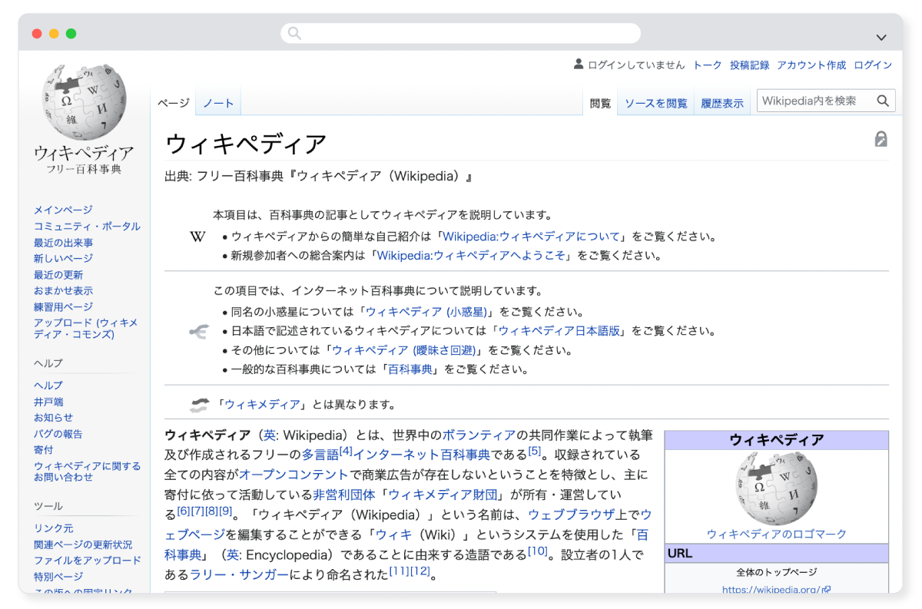922x609 pixels.
Task: Open the ヘルプ link under Help section
Action: 48,386
